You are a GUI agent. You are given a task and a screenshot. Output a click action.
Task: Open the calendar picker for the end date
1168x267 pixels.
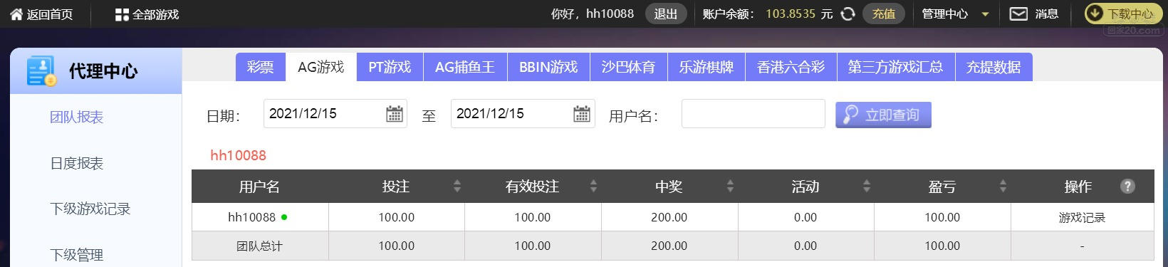click(x=582, y=114)
